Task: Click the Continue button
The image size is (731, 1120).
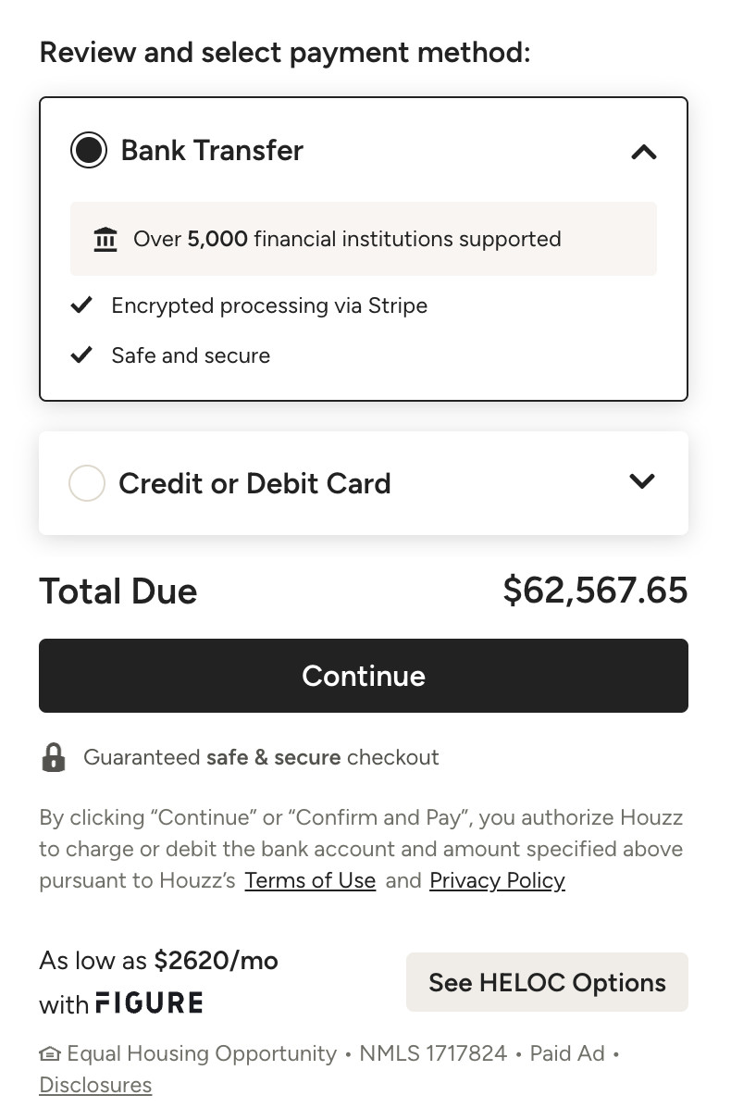Action: 364,676
